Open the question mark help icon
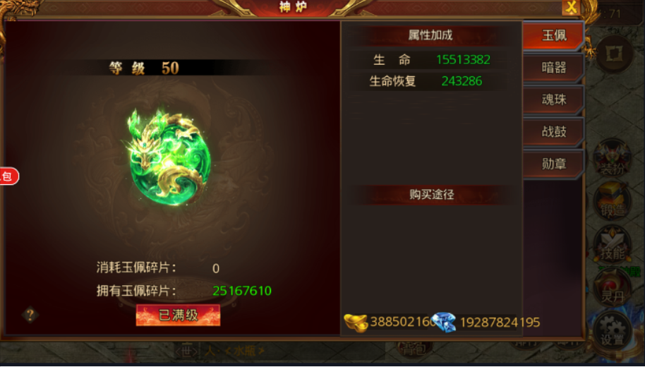Screen dimensions: 645x367 [x=30, y=315]
